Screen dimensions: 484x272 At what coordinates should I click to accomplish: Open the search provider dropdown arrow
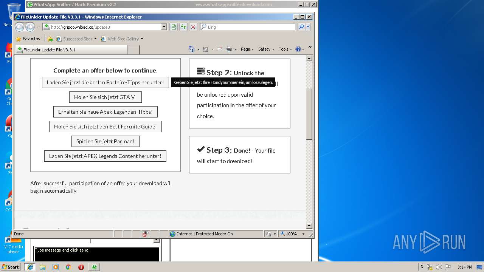(308, 27)
